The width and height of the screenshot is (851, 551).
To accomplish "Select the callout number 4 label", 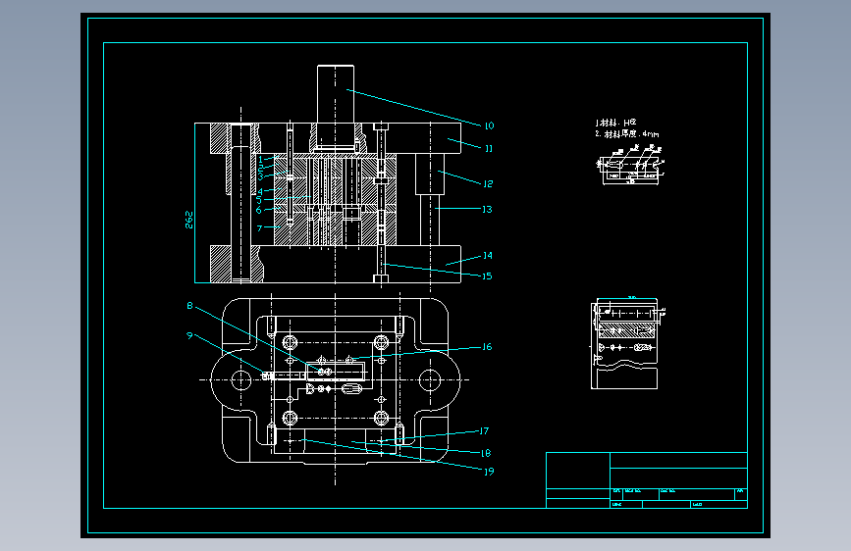I will pos(260,191).
